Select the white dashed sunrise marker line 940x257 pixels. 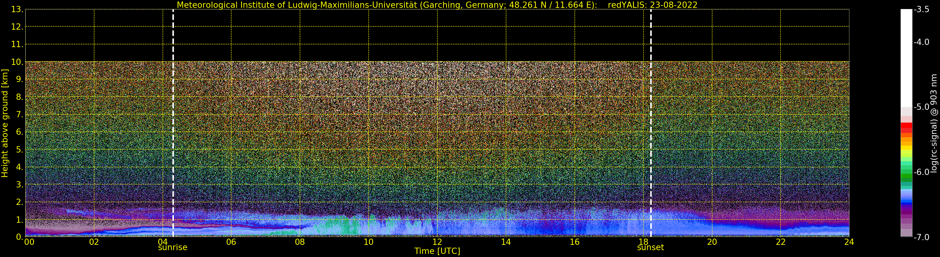173,123
